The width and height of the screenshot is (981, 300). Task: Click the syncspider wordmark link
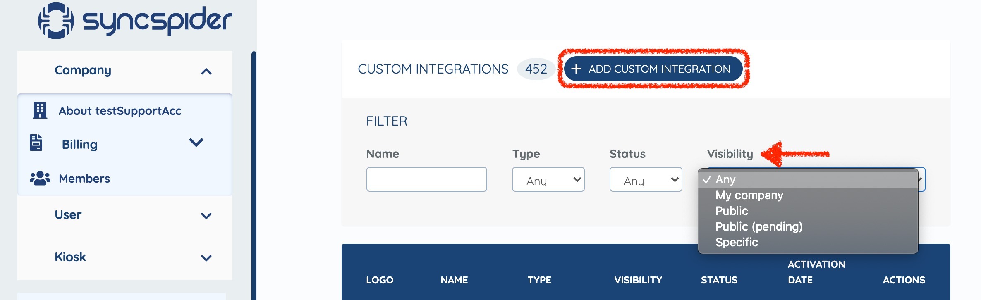coord(158,21)
